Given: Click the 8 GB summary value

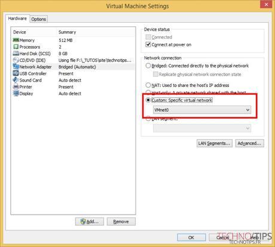Looking at the screenshot, I should point(63,53).
